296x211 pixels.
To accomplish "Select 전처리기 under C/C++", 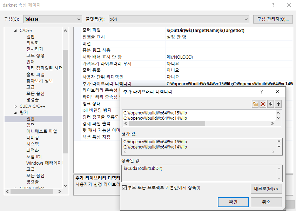I will point(35,49).
